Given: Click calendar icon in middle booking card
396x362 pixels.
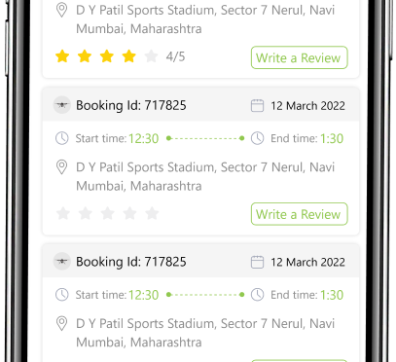Looking at the screenshot, I should pos(257,106).
